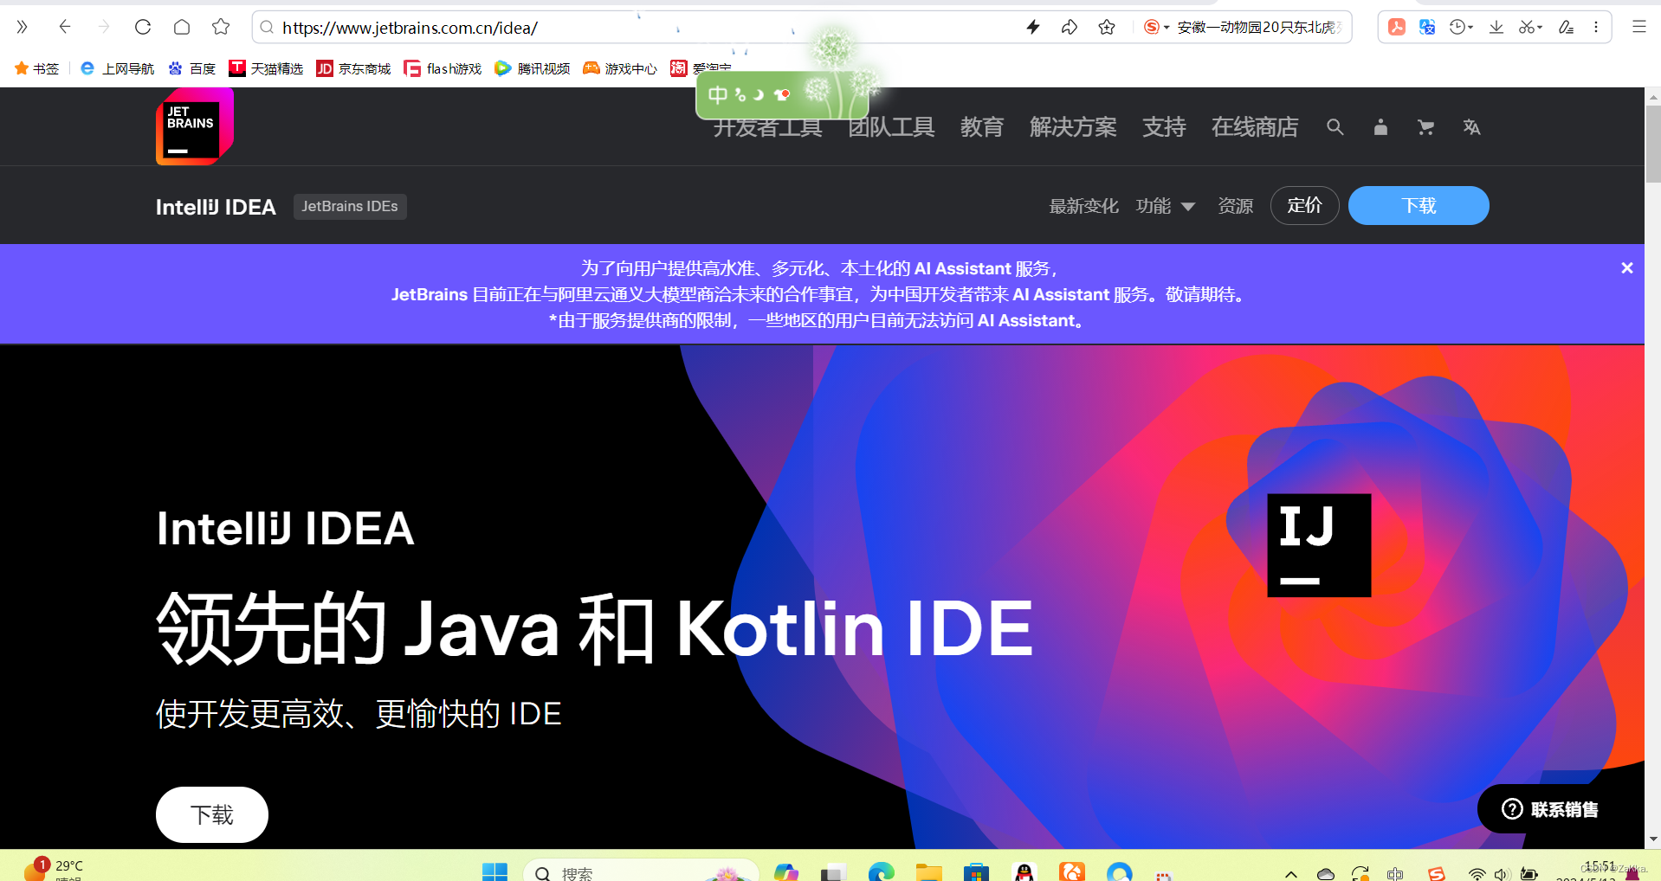Show hidden system tray icons

1291,874
